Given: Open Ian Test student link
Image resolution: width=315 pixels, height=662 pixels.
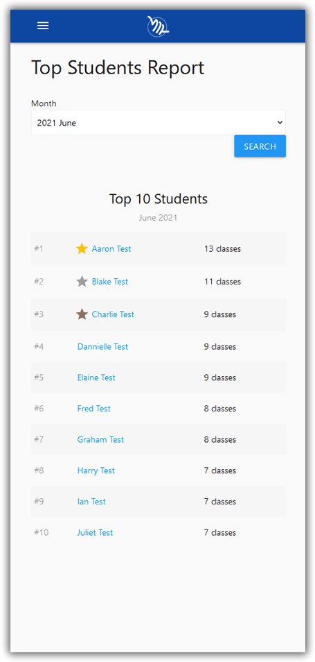Looking at the screenshot, I should (91, 502).
